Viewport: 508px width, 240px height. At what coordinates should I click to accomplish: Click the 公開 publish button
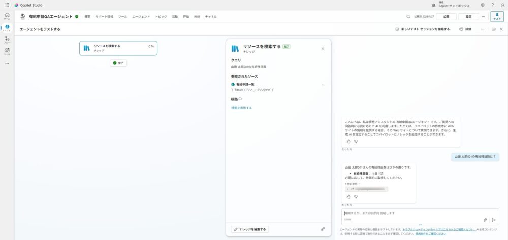click(x=446, y=16)
